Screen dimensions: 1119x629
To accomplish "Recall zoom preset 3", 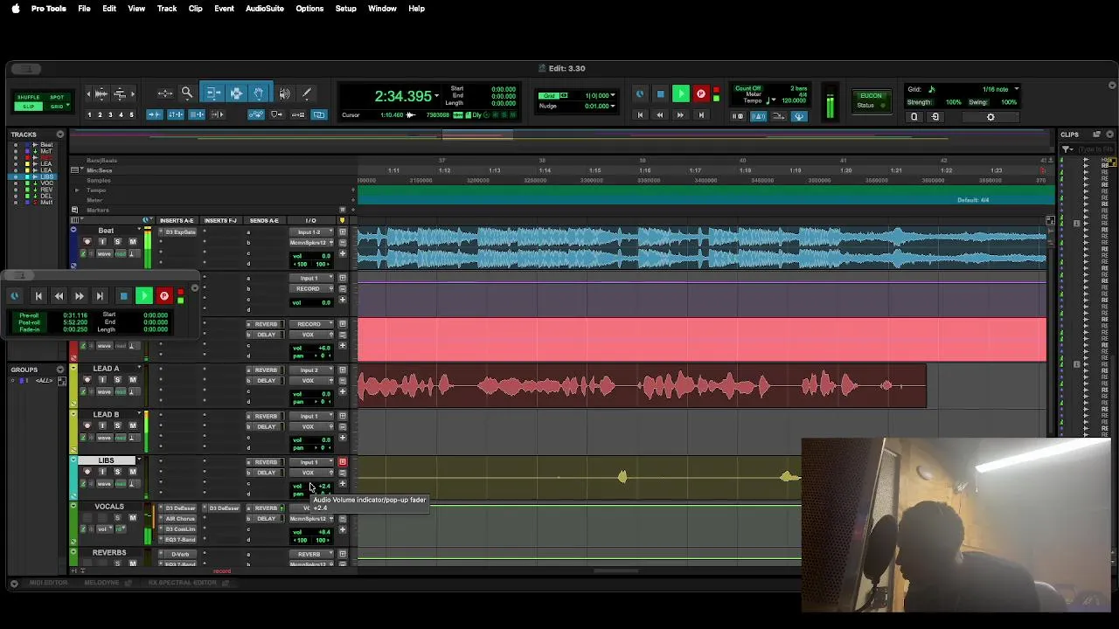I will (110, 114).
